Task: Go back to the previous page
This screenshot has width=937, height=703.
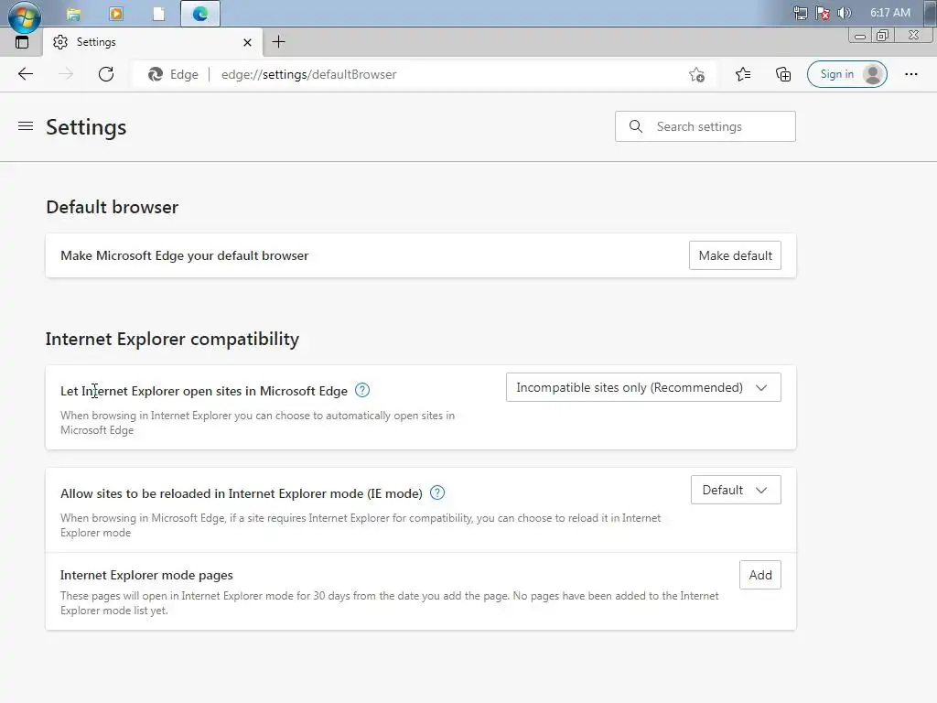Action: (x=25, y=74)
